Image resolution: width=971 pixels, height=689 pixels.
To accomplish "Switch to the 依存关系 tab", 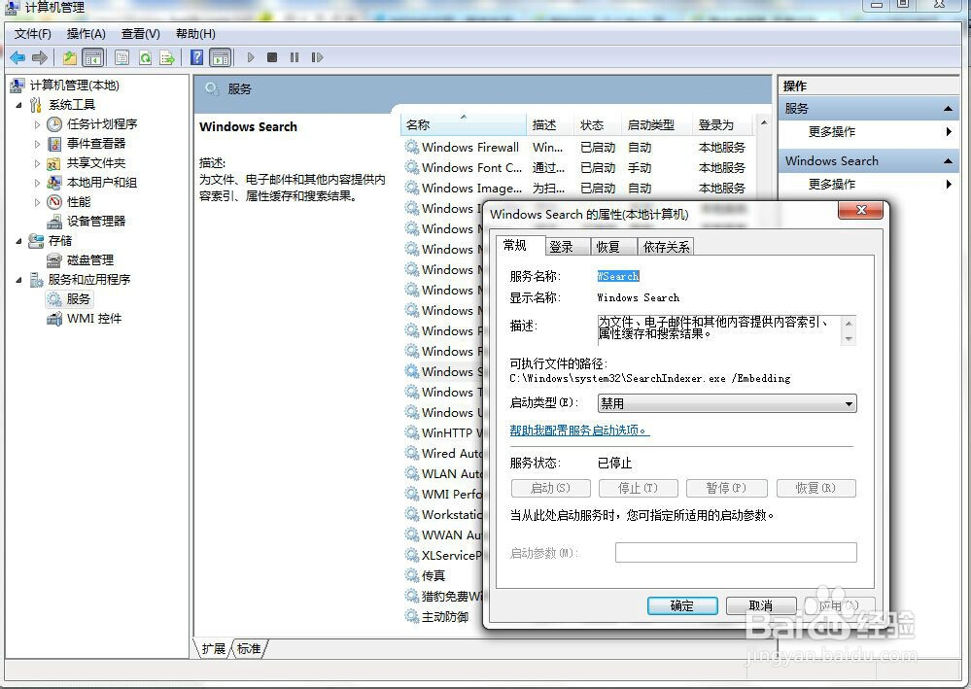I will (x=667, y=247).
